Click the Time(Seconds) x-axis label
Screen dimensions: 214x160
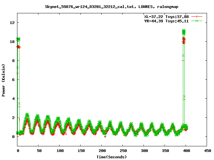point(112,157)
